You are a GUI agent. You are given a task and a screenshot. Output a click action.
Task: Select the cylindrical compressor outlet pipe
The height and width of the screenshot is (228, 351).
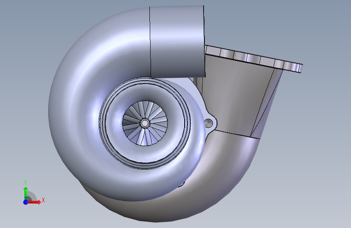[x=177, y=42]
